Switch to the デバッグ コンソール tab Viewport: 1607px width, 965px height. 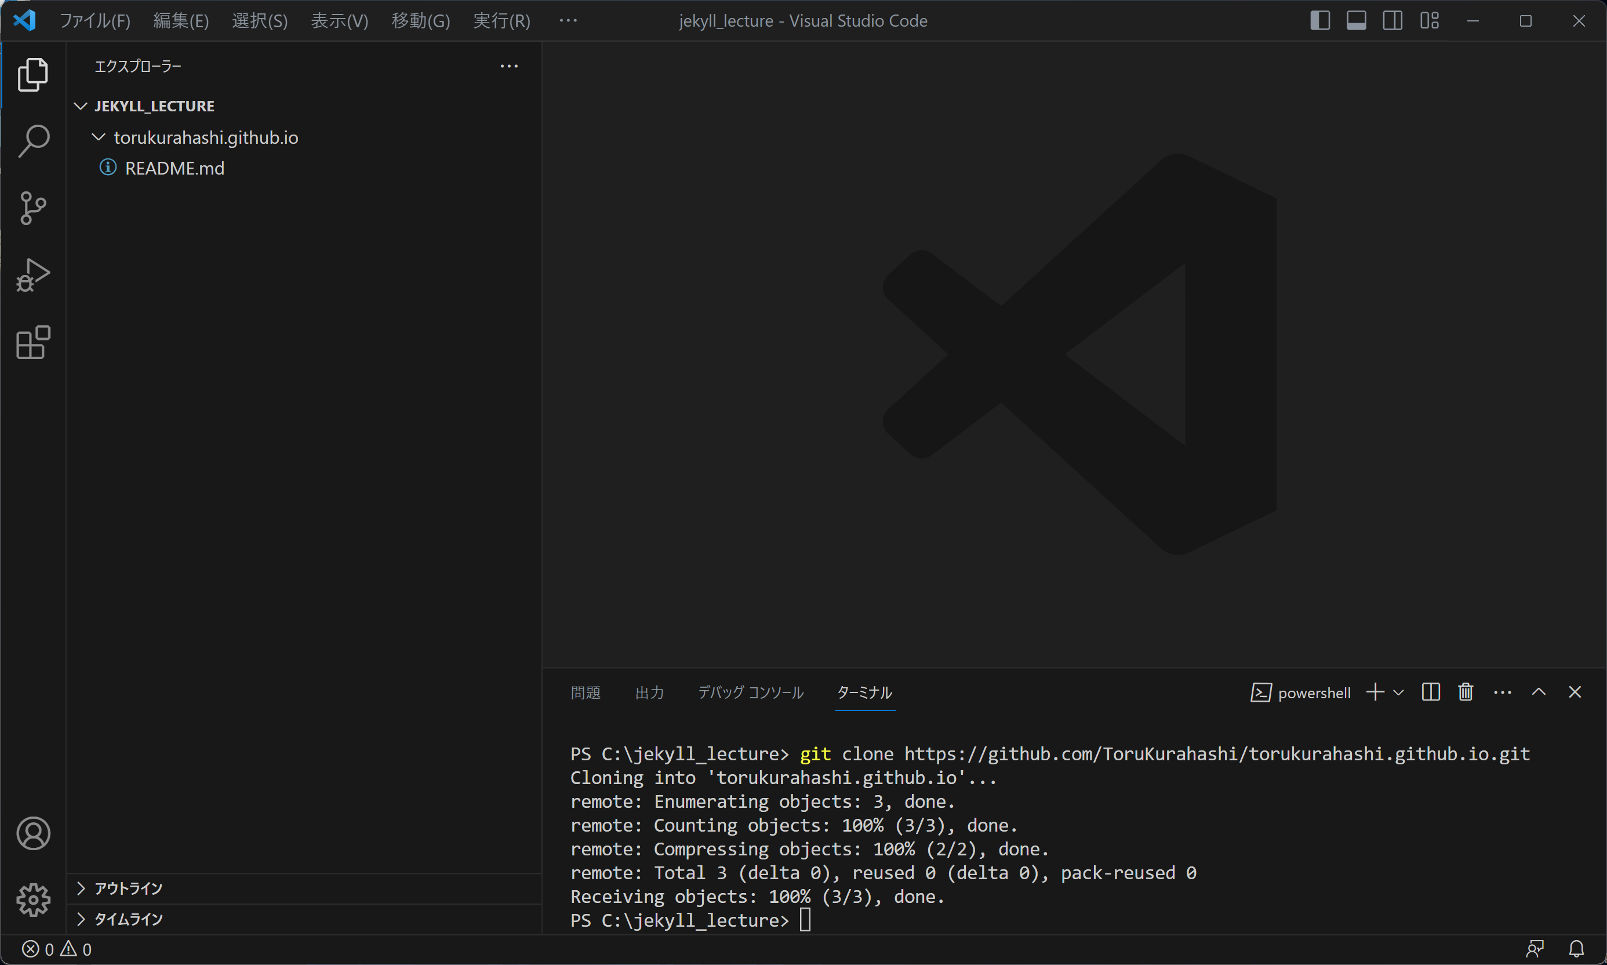tap(751, 692)
